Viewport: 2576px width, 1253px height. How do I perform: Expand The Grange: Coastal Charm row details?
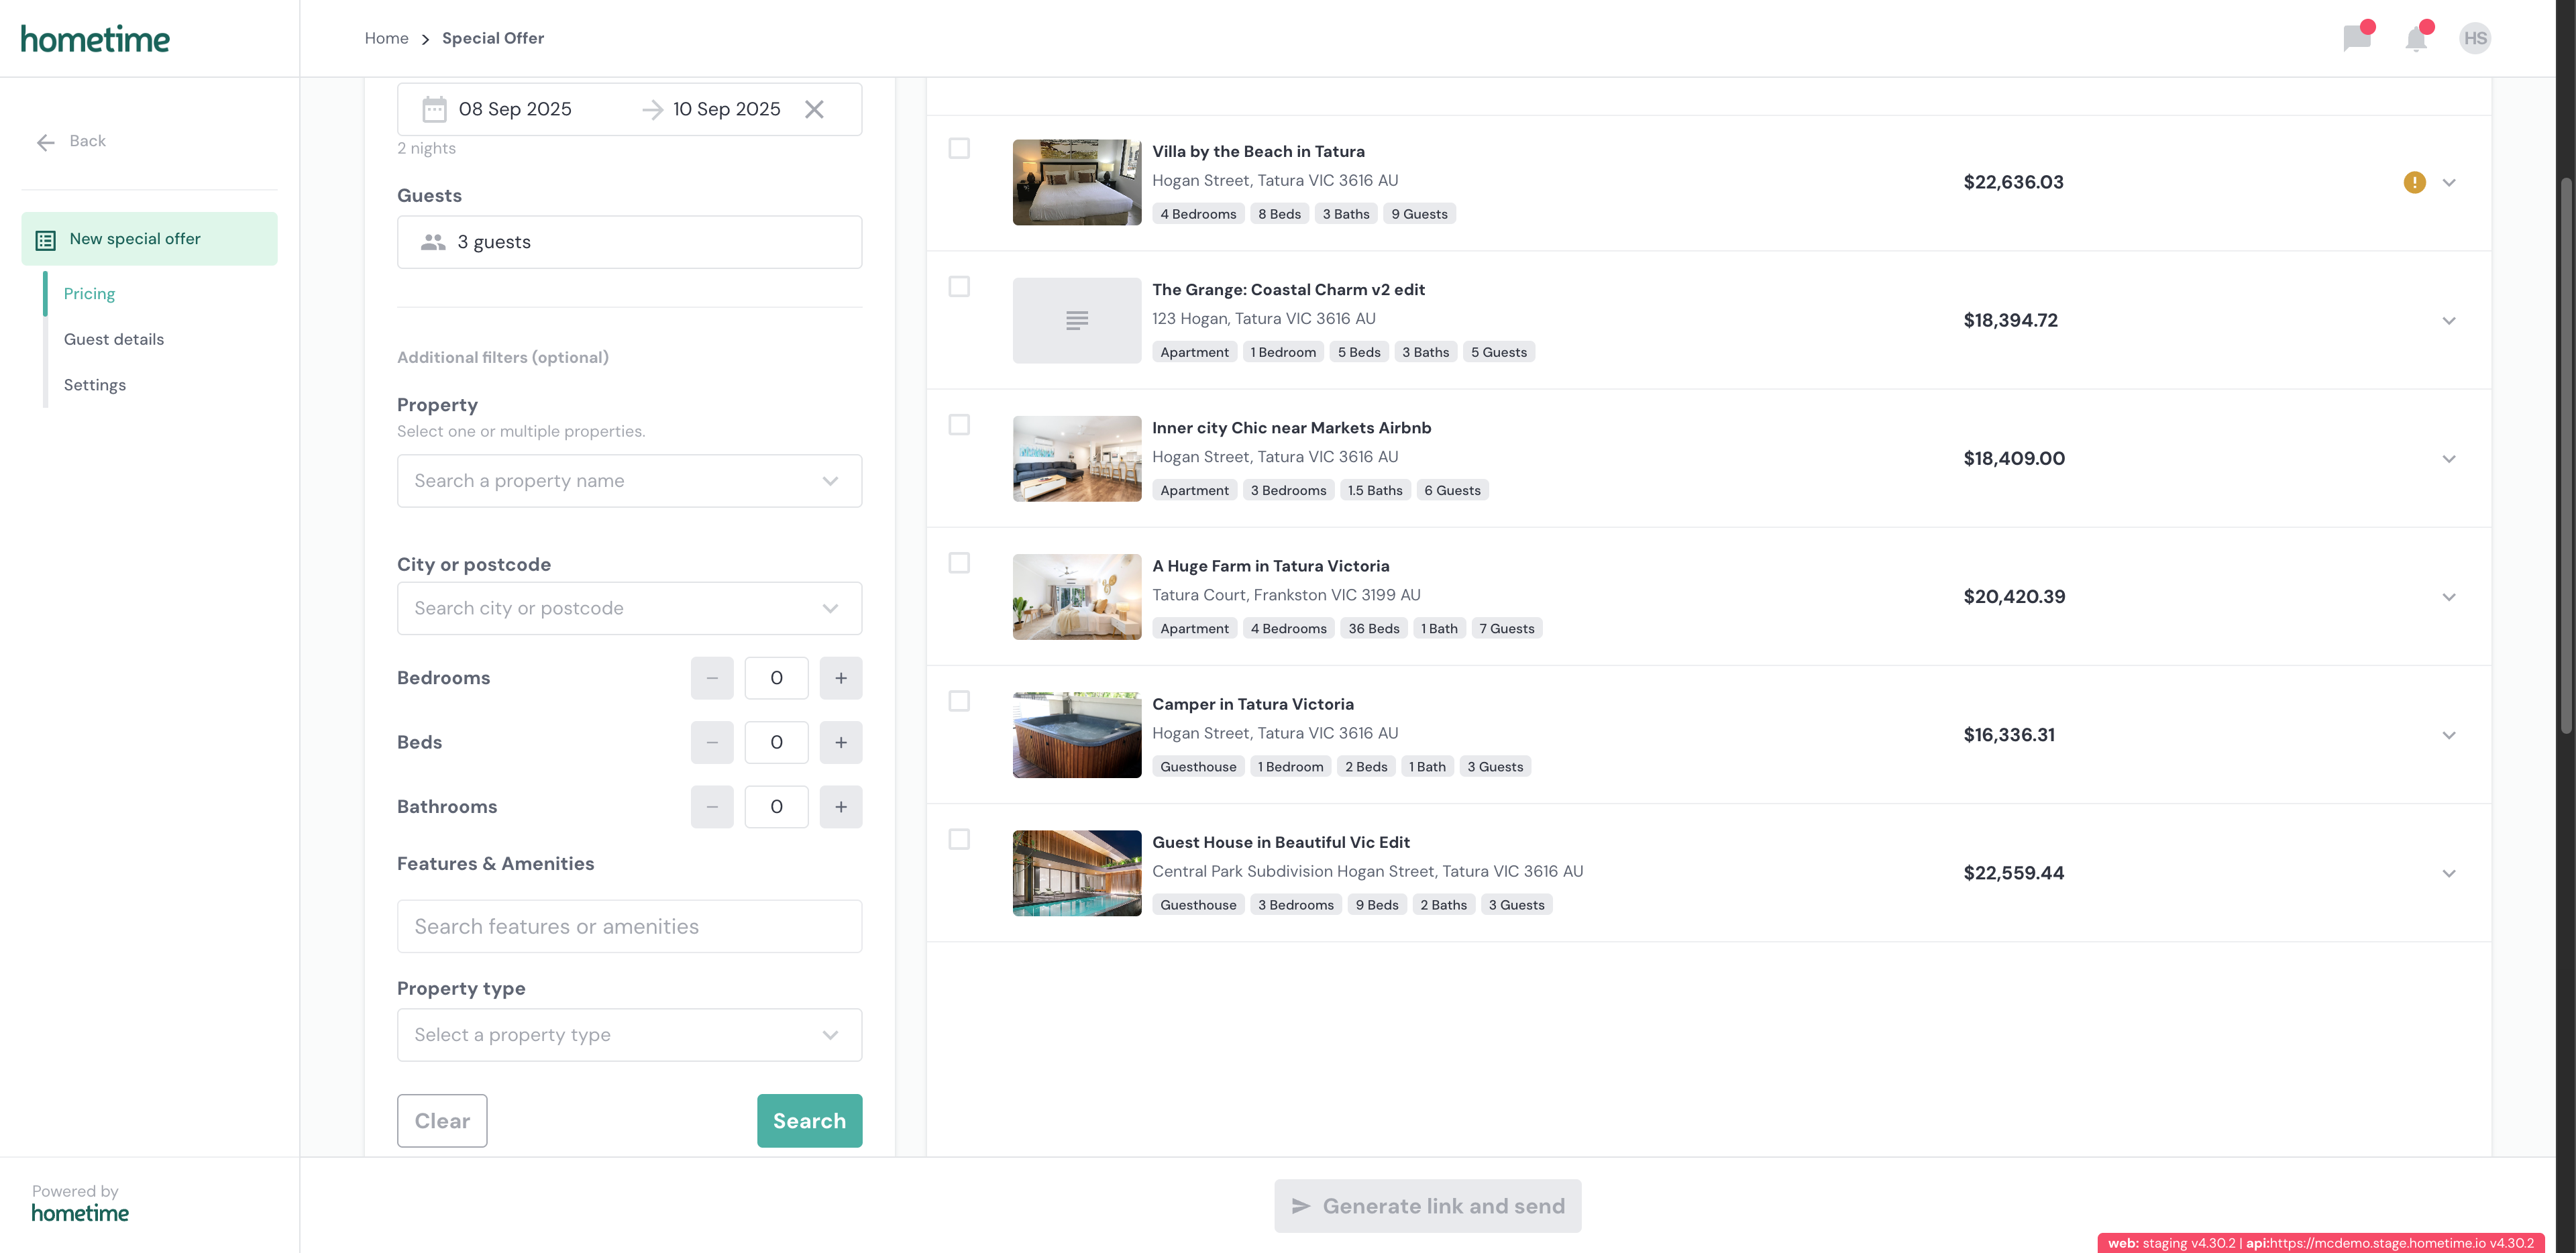coord(2449,321)
